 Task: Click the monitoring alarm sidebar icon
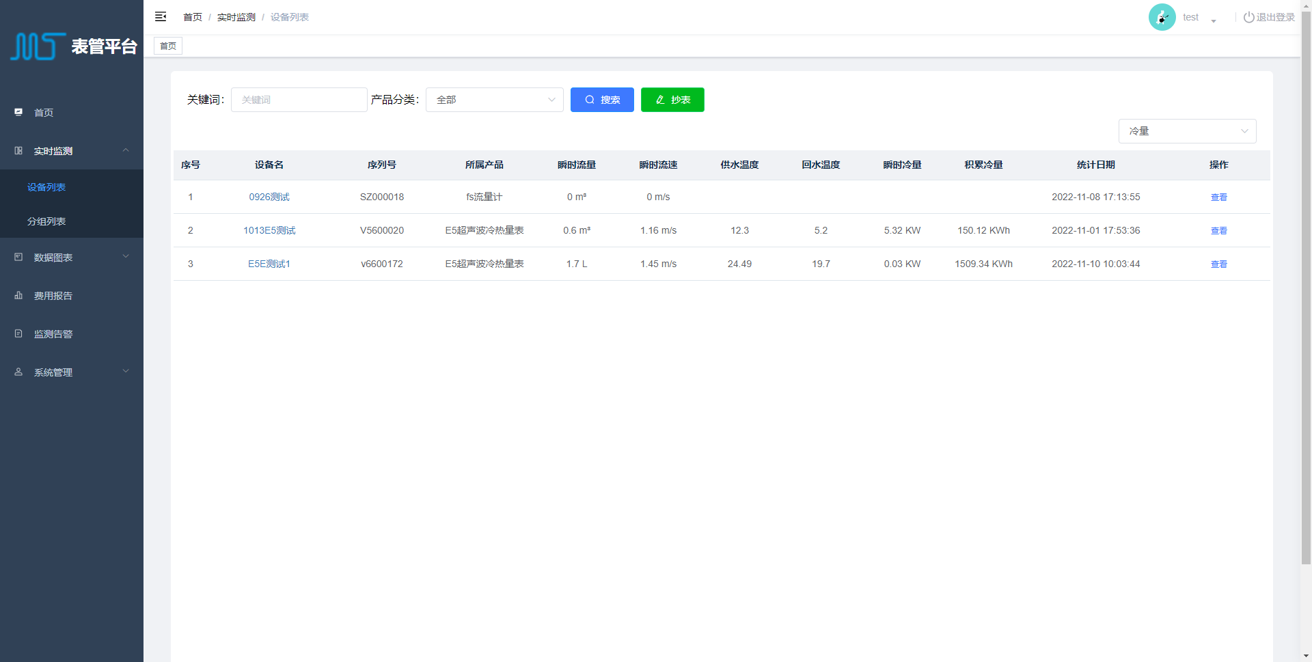click(x=18, y=334)
